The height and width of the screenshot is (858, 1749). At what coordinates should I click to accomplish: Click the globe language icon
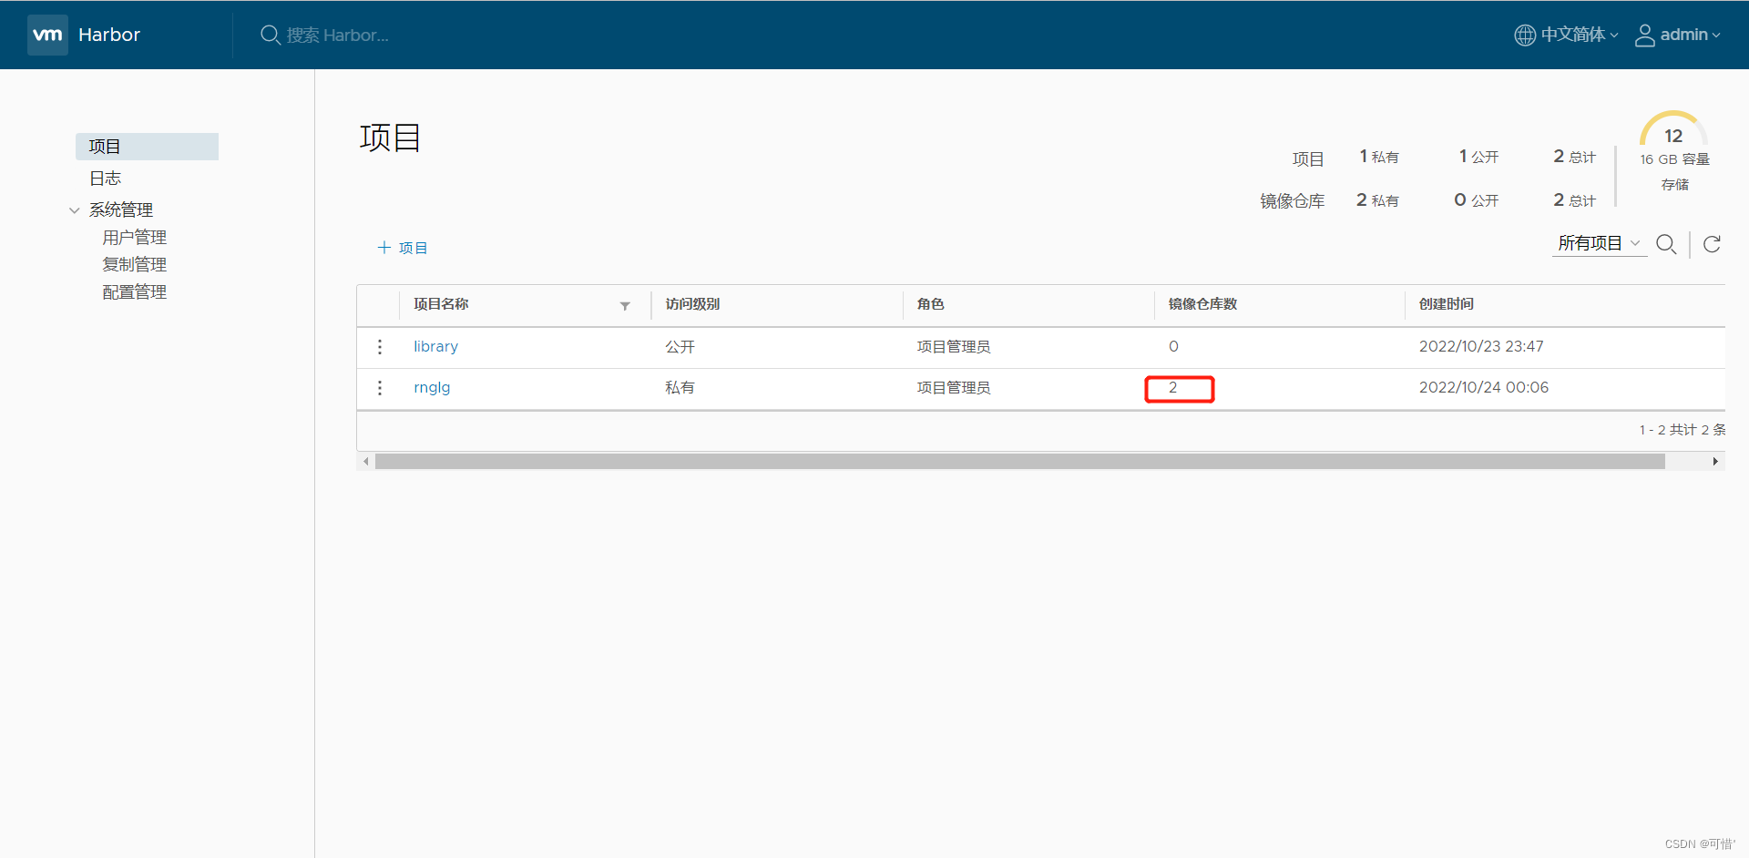pyautogui.click(x=1525, y=35)
